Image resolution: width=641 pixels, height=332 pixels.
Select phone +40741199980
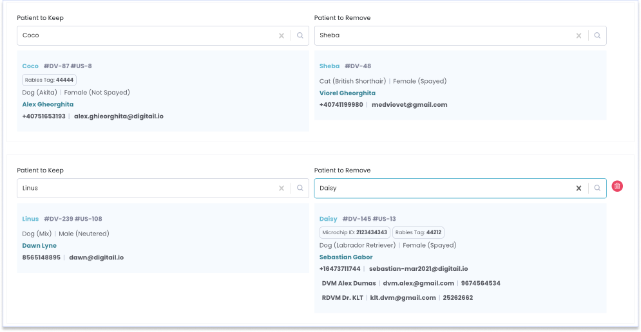tap(341, 105)
